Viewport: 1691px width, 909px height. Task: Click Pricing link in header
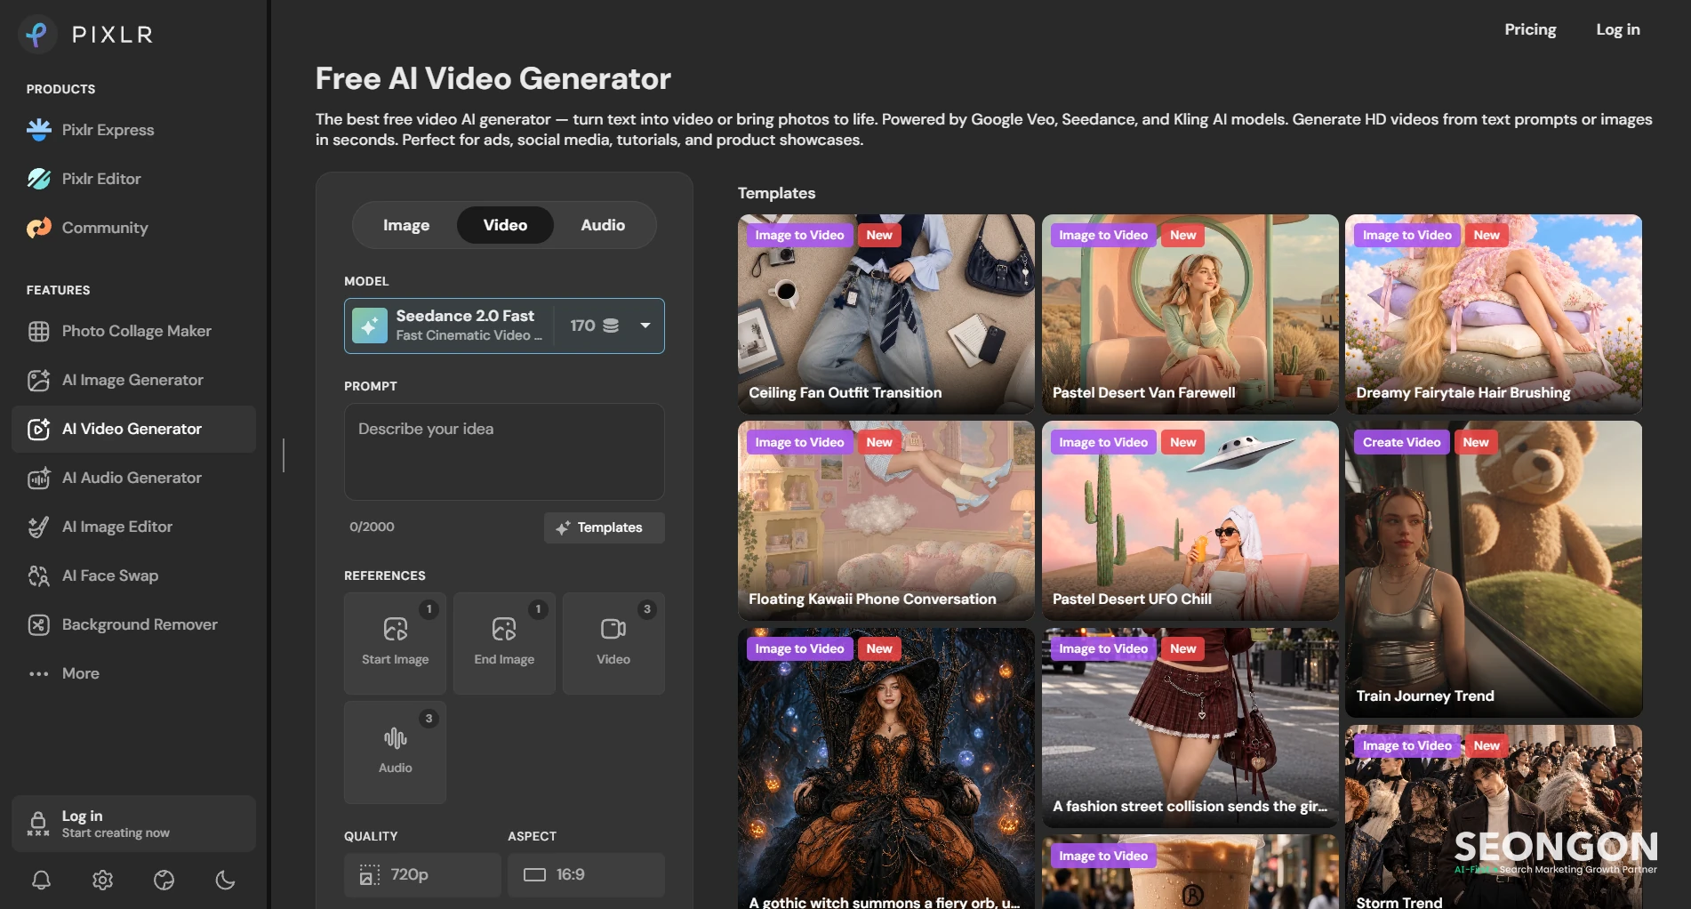tap(1530, 29)
